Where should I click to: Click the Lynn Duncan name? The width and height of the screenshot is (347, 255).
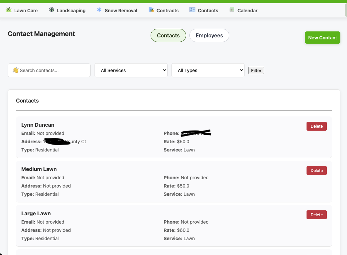[38, 125]
